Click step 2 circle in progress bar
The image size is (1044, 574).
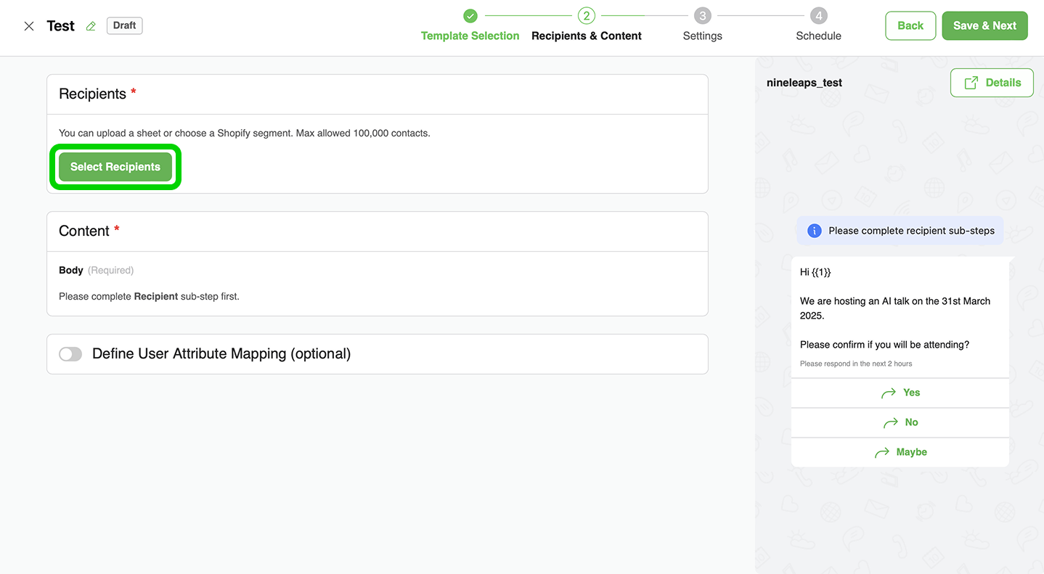[586, 15]
